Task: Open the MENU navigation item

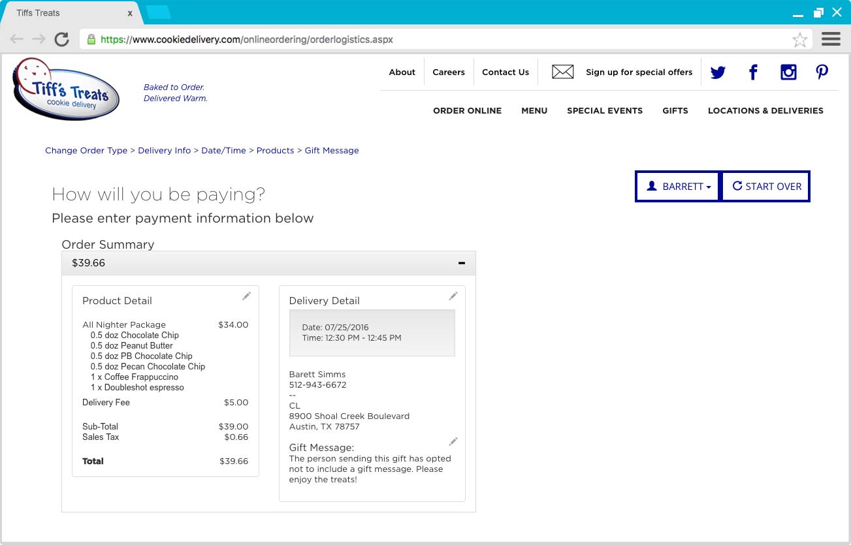Action: click(534, 111)
